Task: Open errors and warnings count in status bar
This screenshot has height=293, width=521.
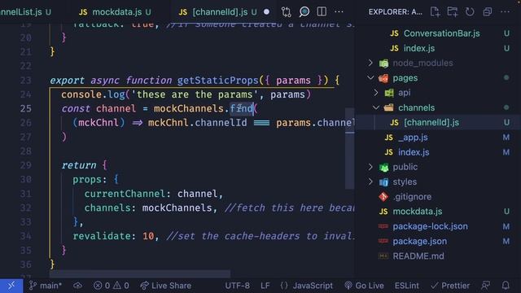Action: coord(112,286)
